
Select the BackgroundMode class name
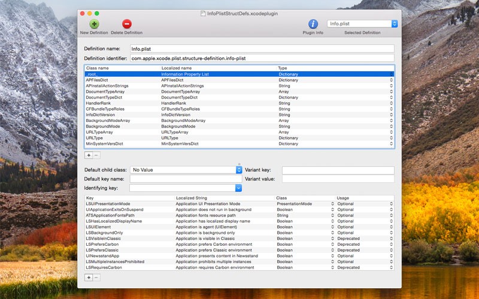pyautogui.click(x=103, y=126)
